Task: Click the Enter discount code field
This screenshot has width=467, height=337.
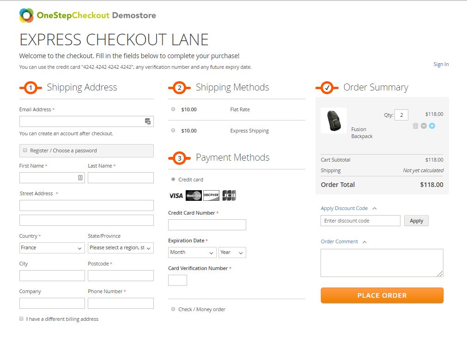Action: pyautogui.click(x=360, y=221)
